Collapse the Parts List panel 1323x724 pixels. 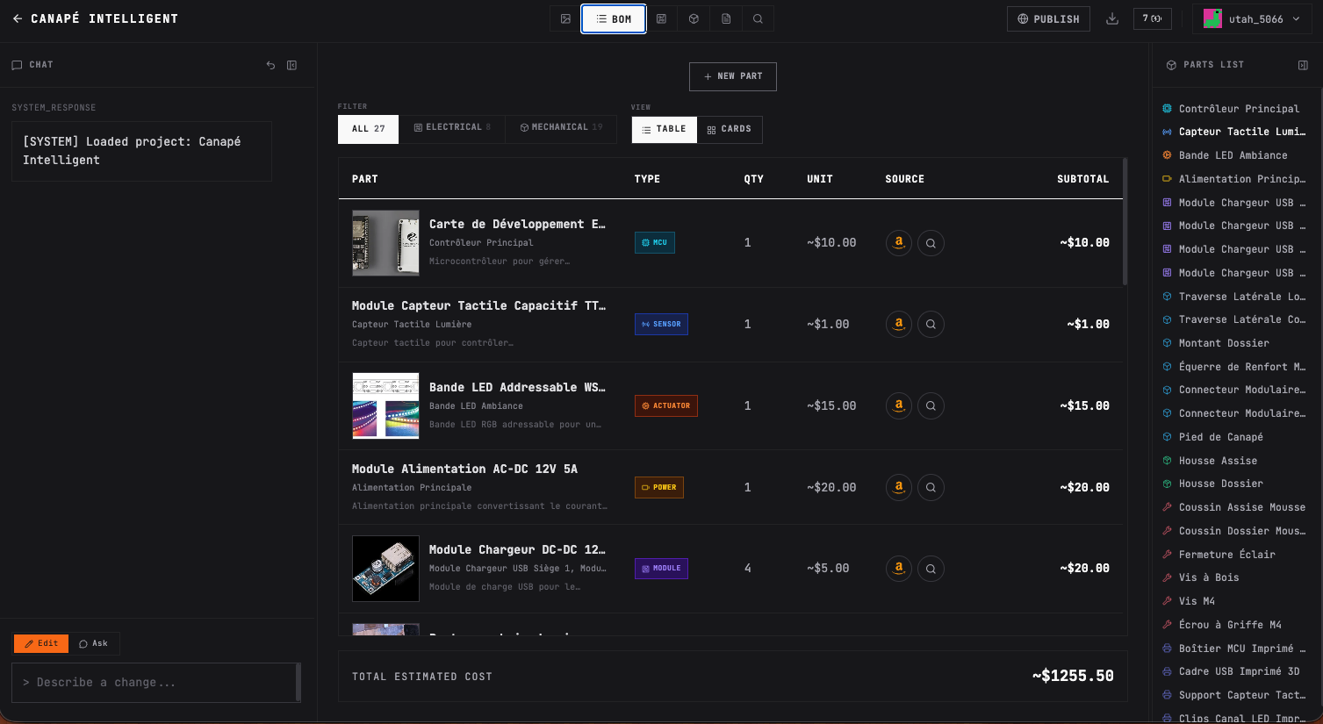click(x=1303, y=65)
